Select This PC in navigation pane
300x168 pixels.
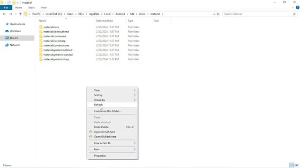[17, 38]
